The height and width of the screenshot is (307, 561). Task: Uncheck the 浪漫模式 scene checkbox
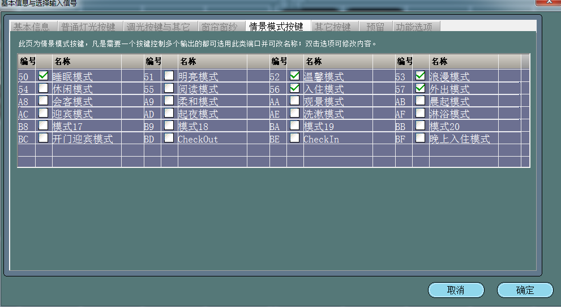[x=420, y=75]
